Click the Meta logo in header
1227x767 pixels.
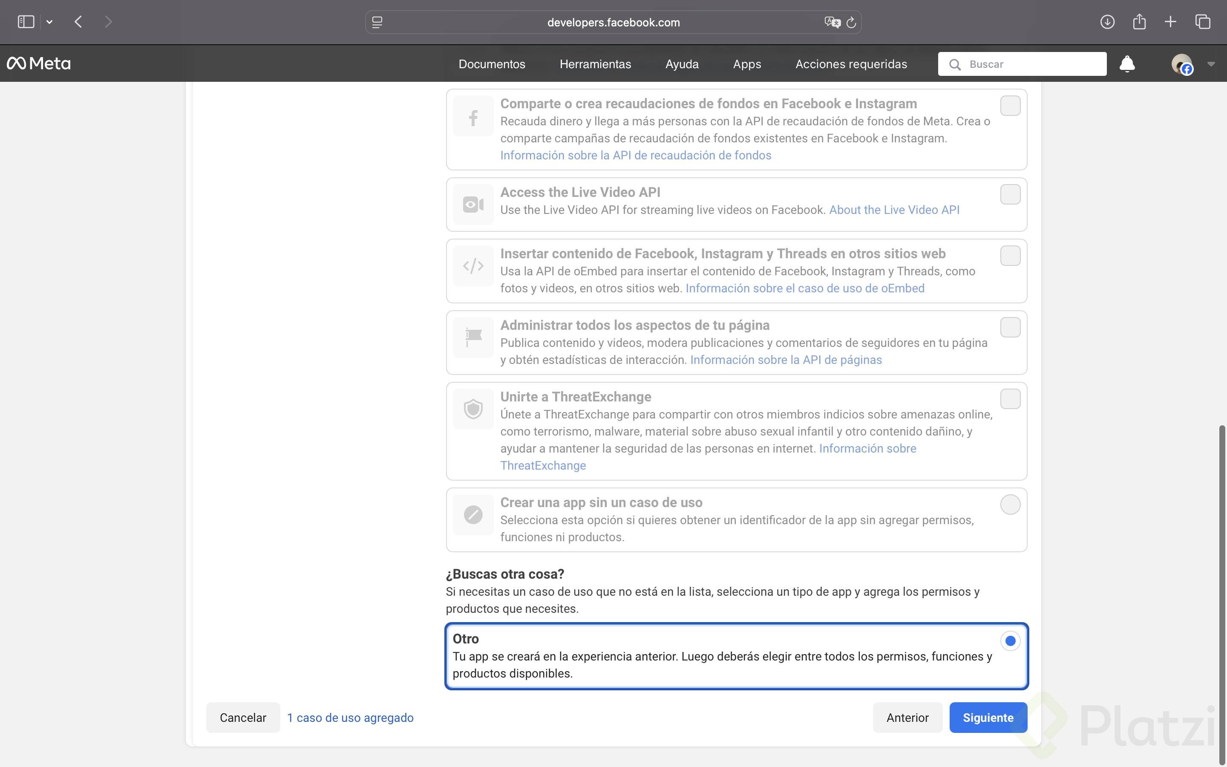38,63
